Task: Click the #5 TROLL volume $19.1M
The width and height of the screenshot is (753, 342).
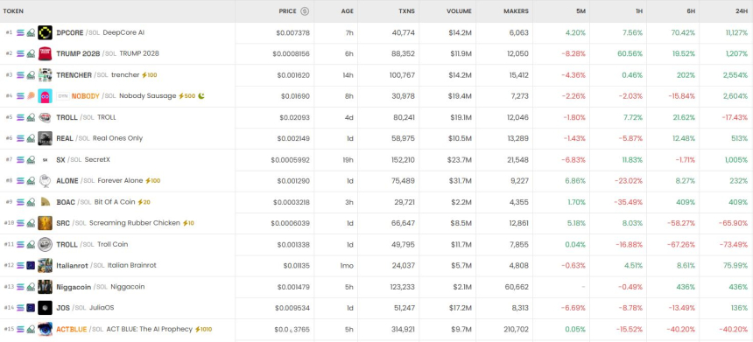Action: (461, 117)
